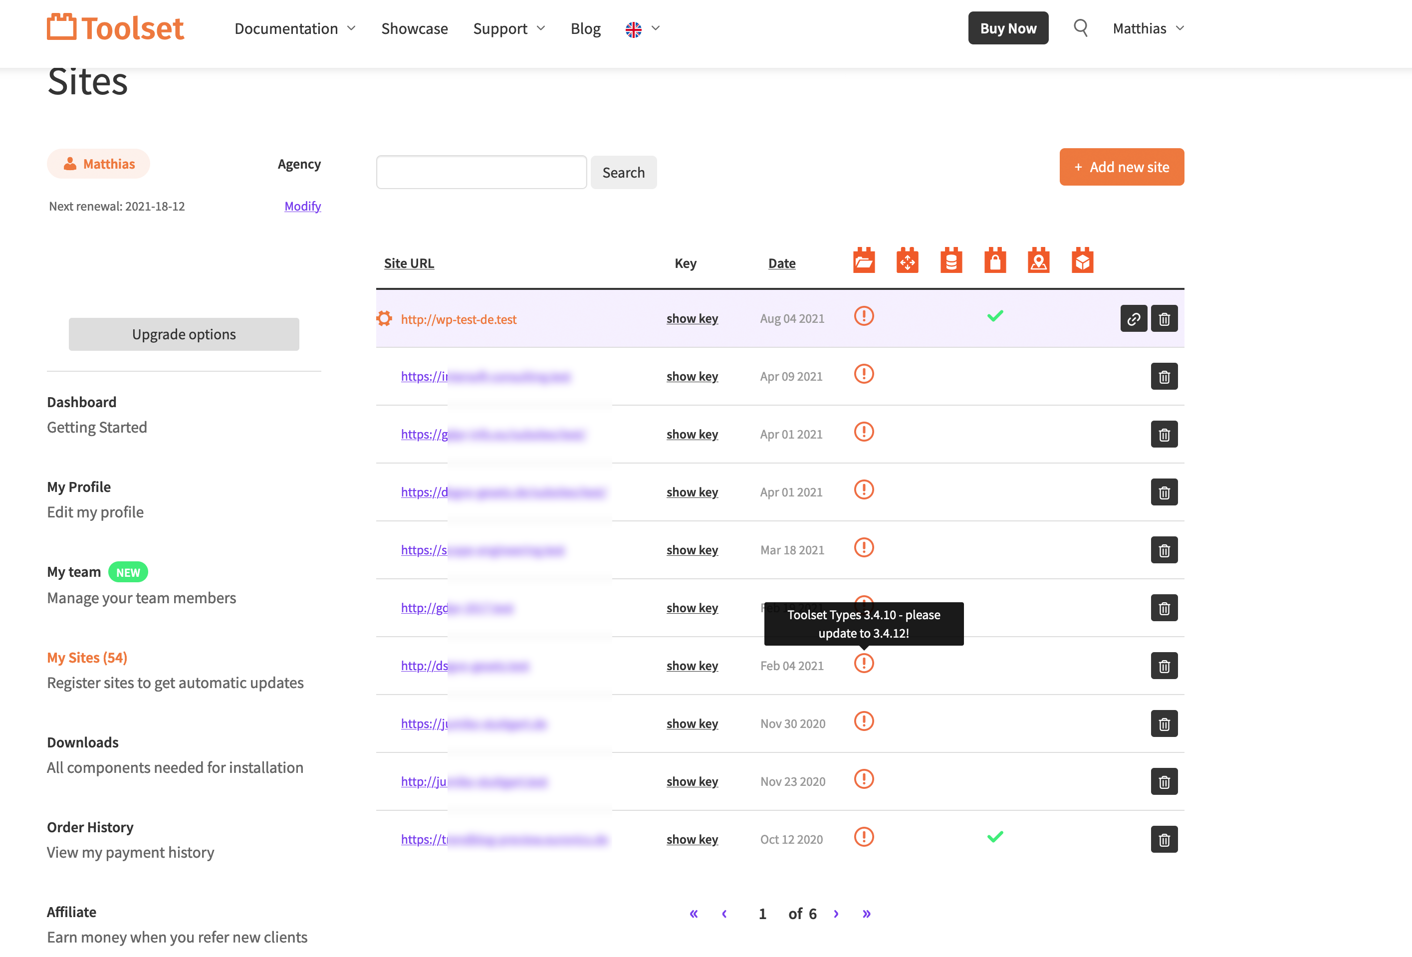The image size is (1412, 957).
Task: Click the move-arrows plugin column icon
Action: click(907, 260)
